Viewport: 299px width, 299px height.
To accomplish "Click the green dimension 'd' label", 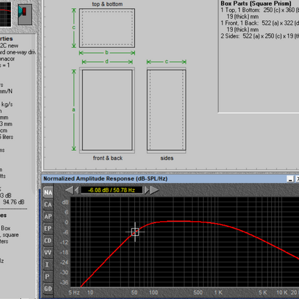I will coord(106,62).
